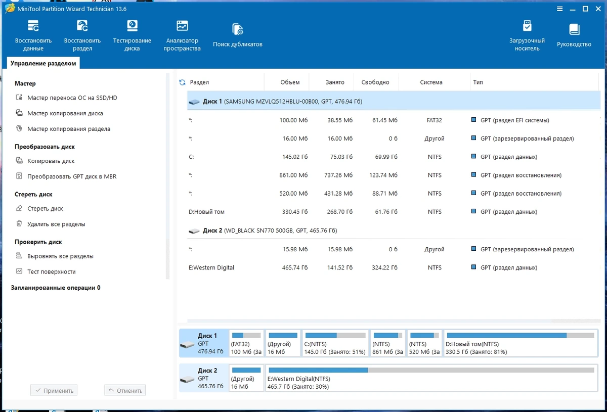The image size is (607, 412).
Task: Choose Удалить все разделы link
Action: coord(56,224)
